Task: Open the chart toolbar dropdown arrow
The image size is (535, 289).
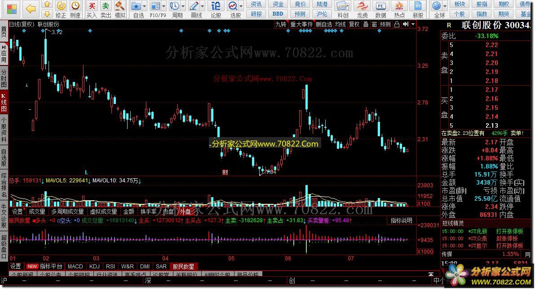Action: 413,24
